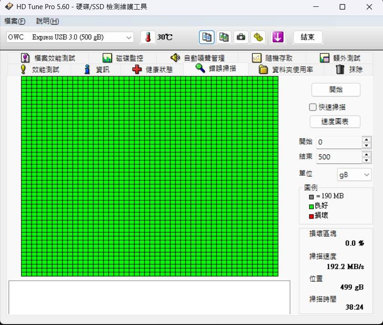Expand the OWC Express USB drive dropdown

129,37
